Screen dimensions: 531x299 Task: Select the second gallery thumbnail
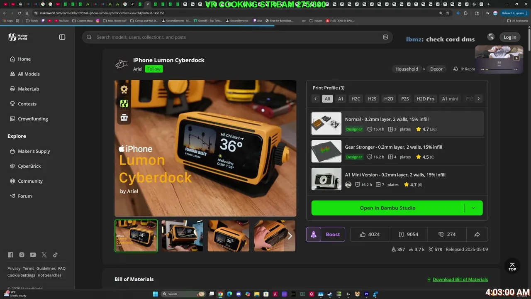click(x=182, y=236)
